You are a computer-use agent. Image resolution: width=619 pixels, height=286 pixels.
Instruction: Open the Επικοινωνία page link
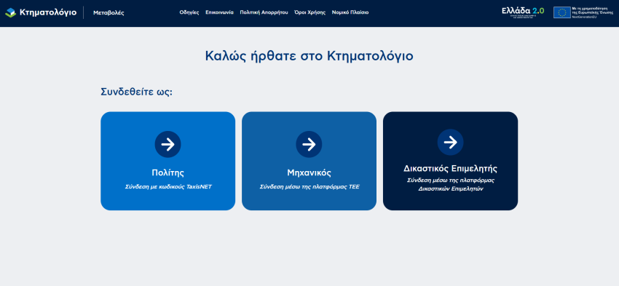pos(219,12)
